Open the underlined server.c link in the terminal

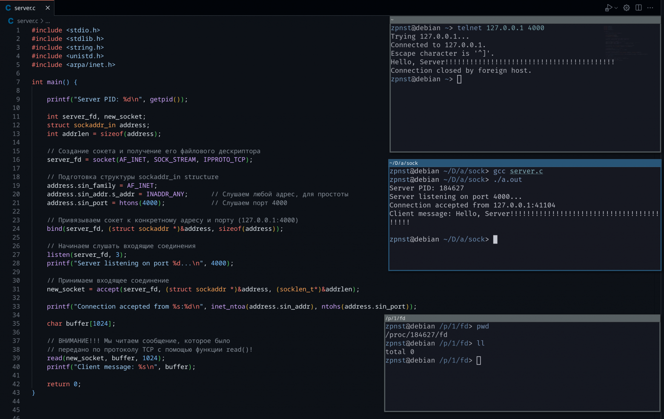[526, 171]
